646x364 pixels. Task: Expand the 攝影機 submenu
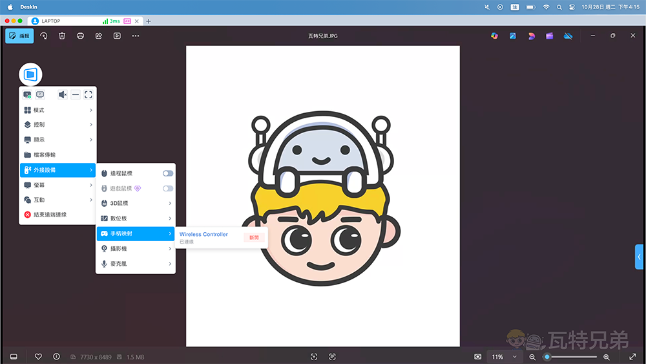tap(136, 248)
